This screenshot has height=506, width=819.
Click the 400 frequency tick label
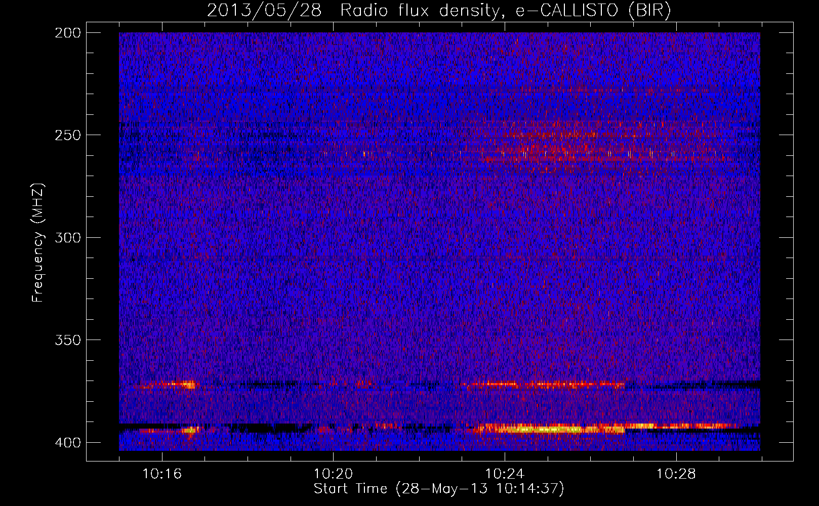click(67, 443)
